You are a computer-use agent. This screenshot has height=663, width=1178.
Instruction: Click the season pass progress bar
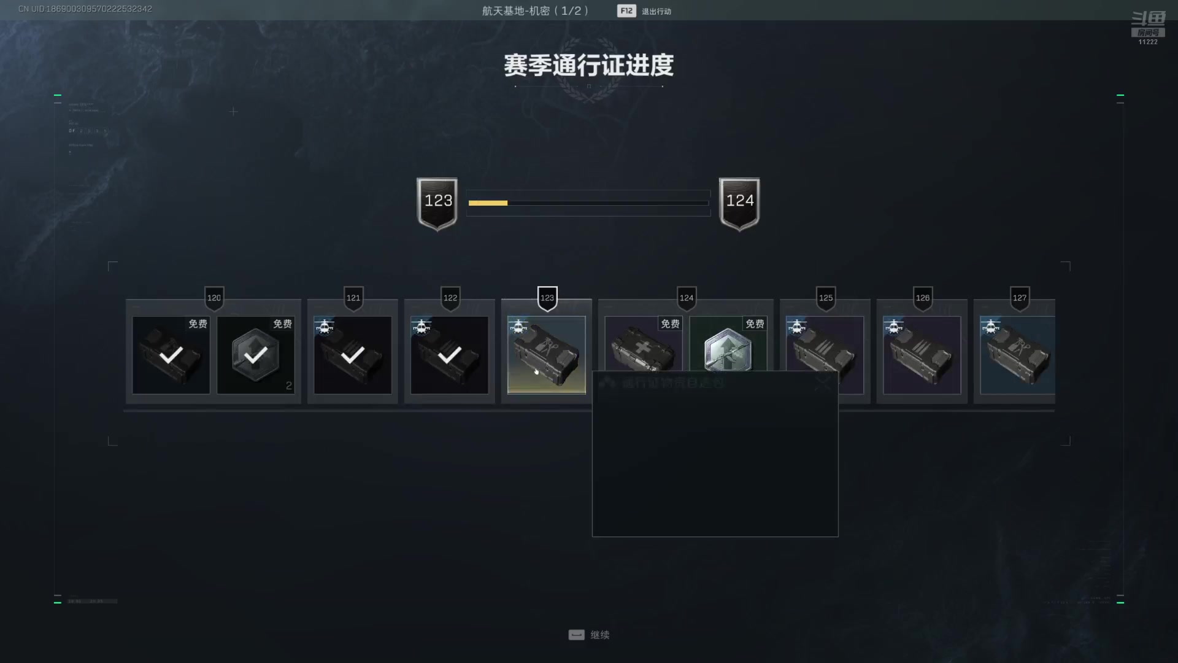(x=588, y=203)
